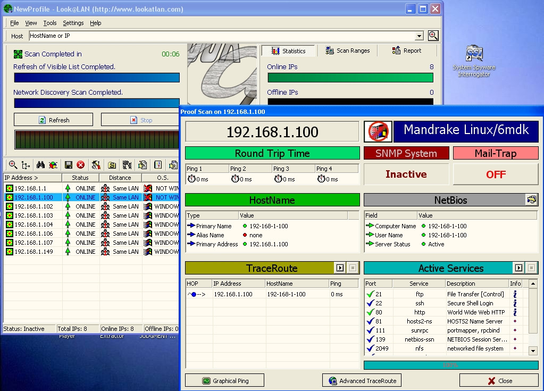Open the Tools menu
The width and height of the screenshot is (544, 391).
50,23
